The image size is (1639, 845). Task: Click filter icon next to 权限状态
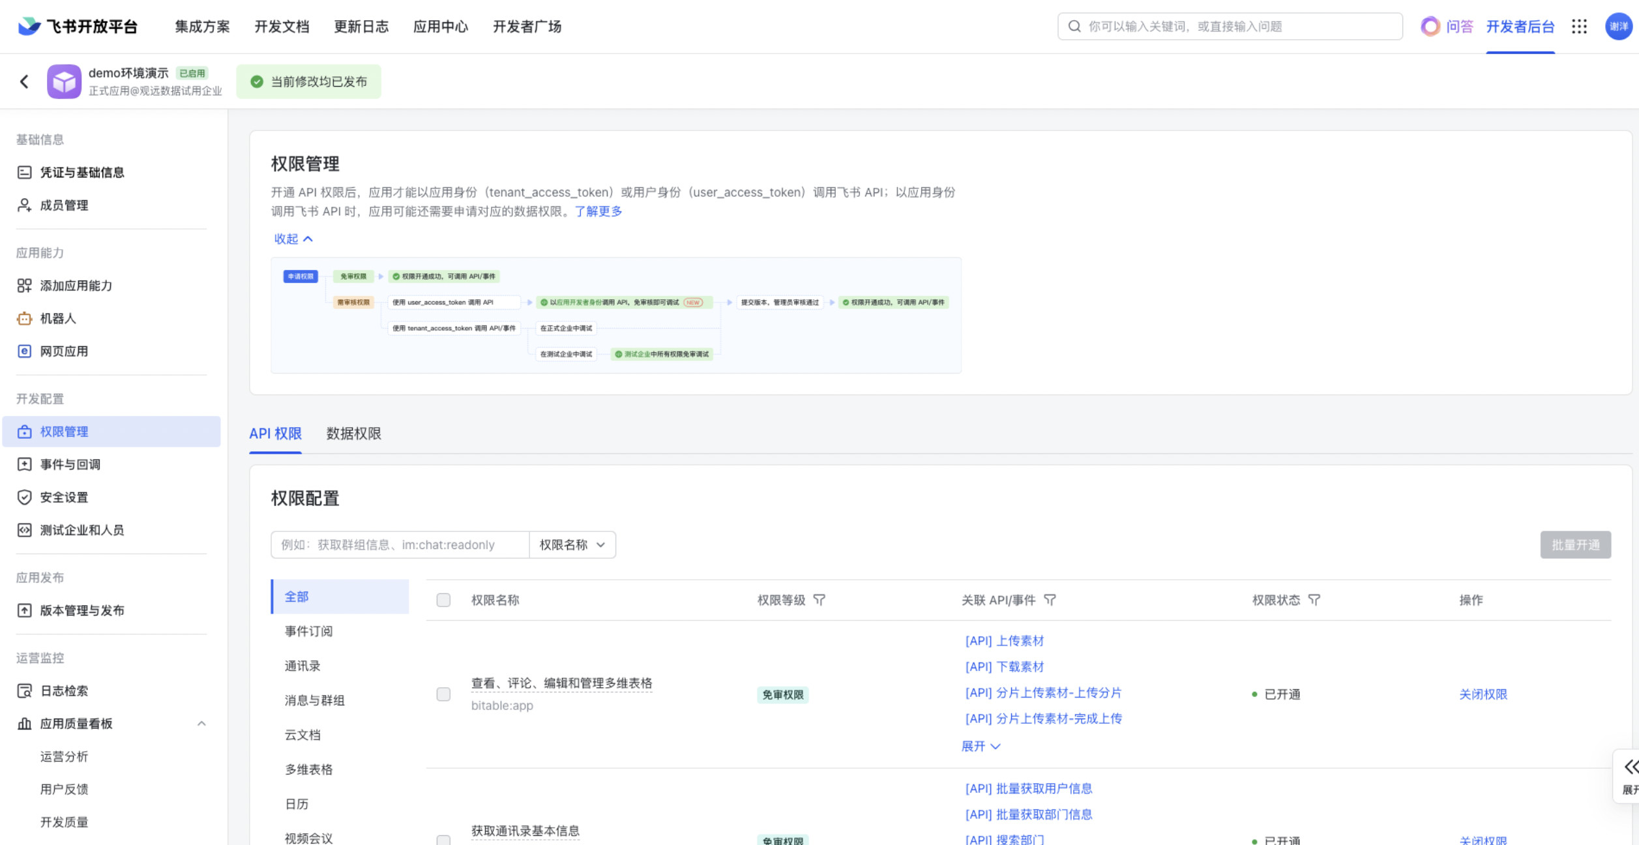click(x=1314, y=600)
